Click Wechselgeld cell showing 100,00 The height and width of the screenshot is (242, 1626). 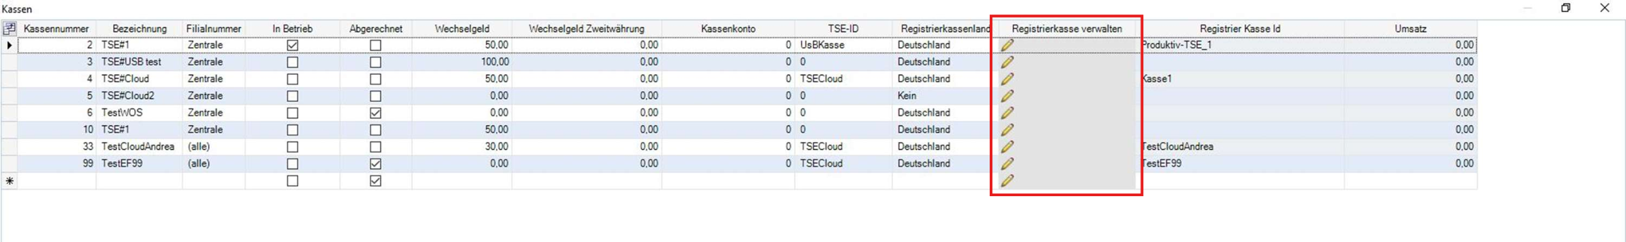[462, 62]
